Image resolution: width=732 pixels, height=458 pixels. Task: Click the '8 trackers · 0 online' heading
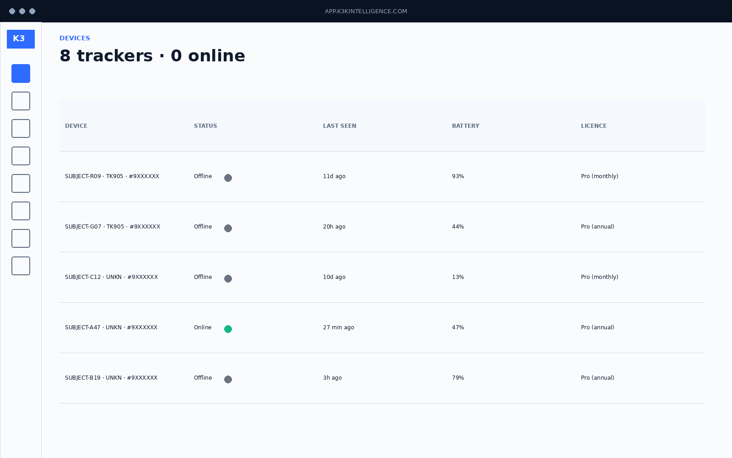tap(152, 56)
